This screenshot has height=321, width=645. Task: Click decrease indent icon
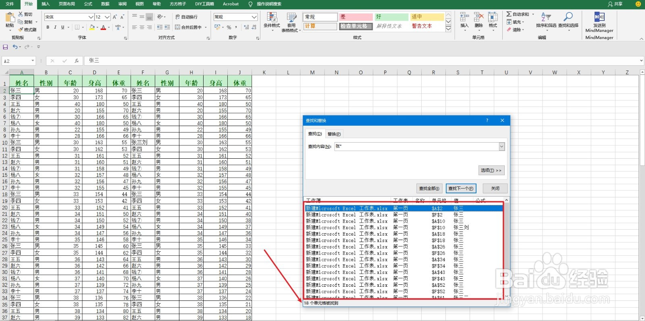(x=160, y=27)
